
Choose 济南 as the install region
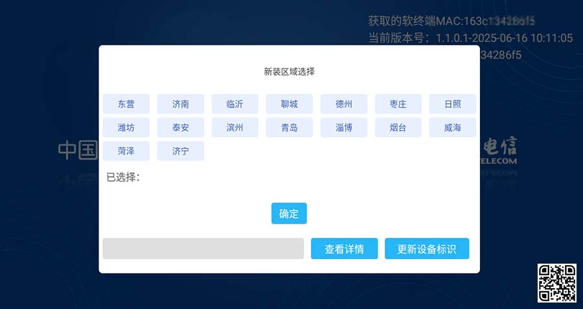pos(181,104)
